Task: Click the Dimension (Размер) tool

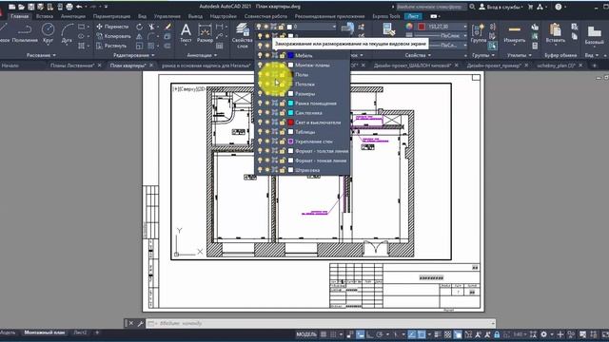Action: (205, 32)
